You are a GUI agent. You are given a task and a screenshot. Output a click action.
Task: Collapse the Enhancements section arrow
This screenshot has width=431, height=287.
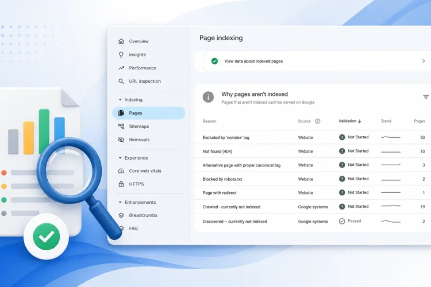[120, 203]
